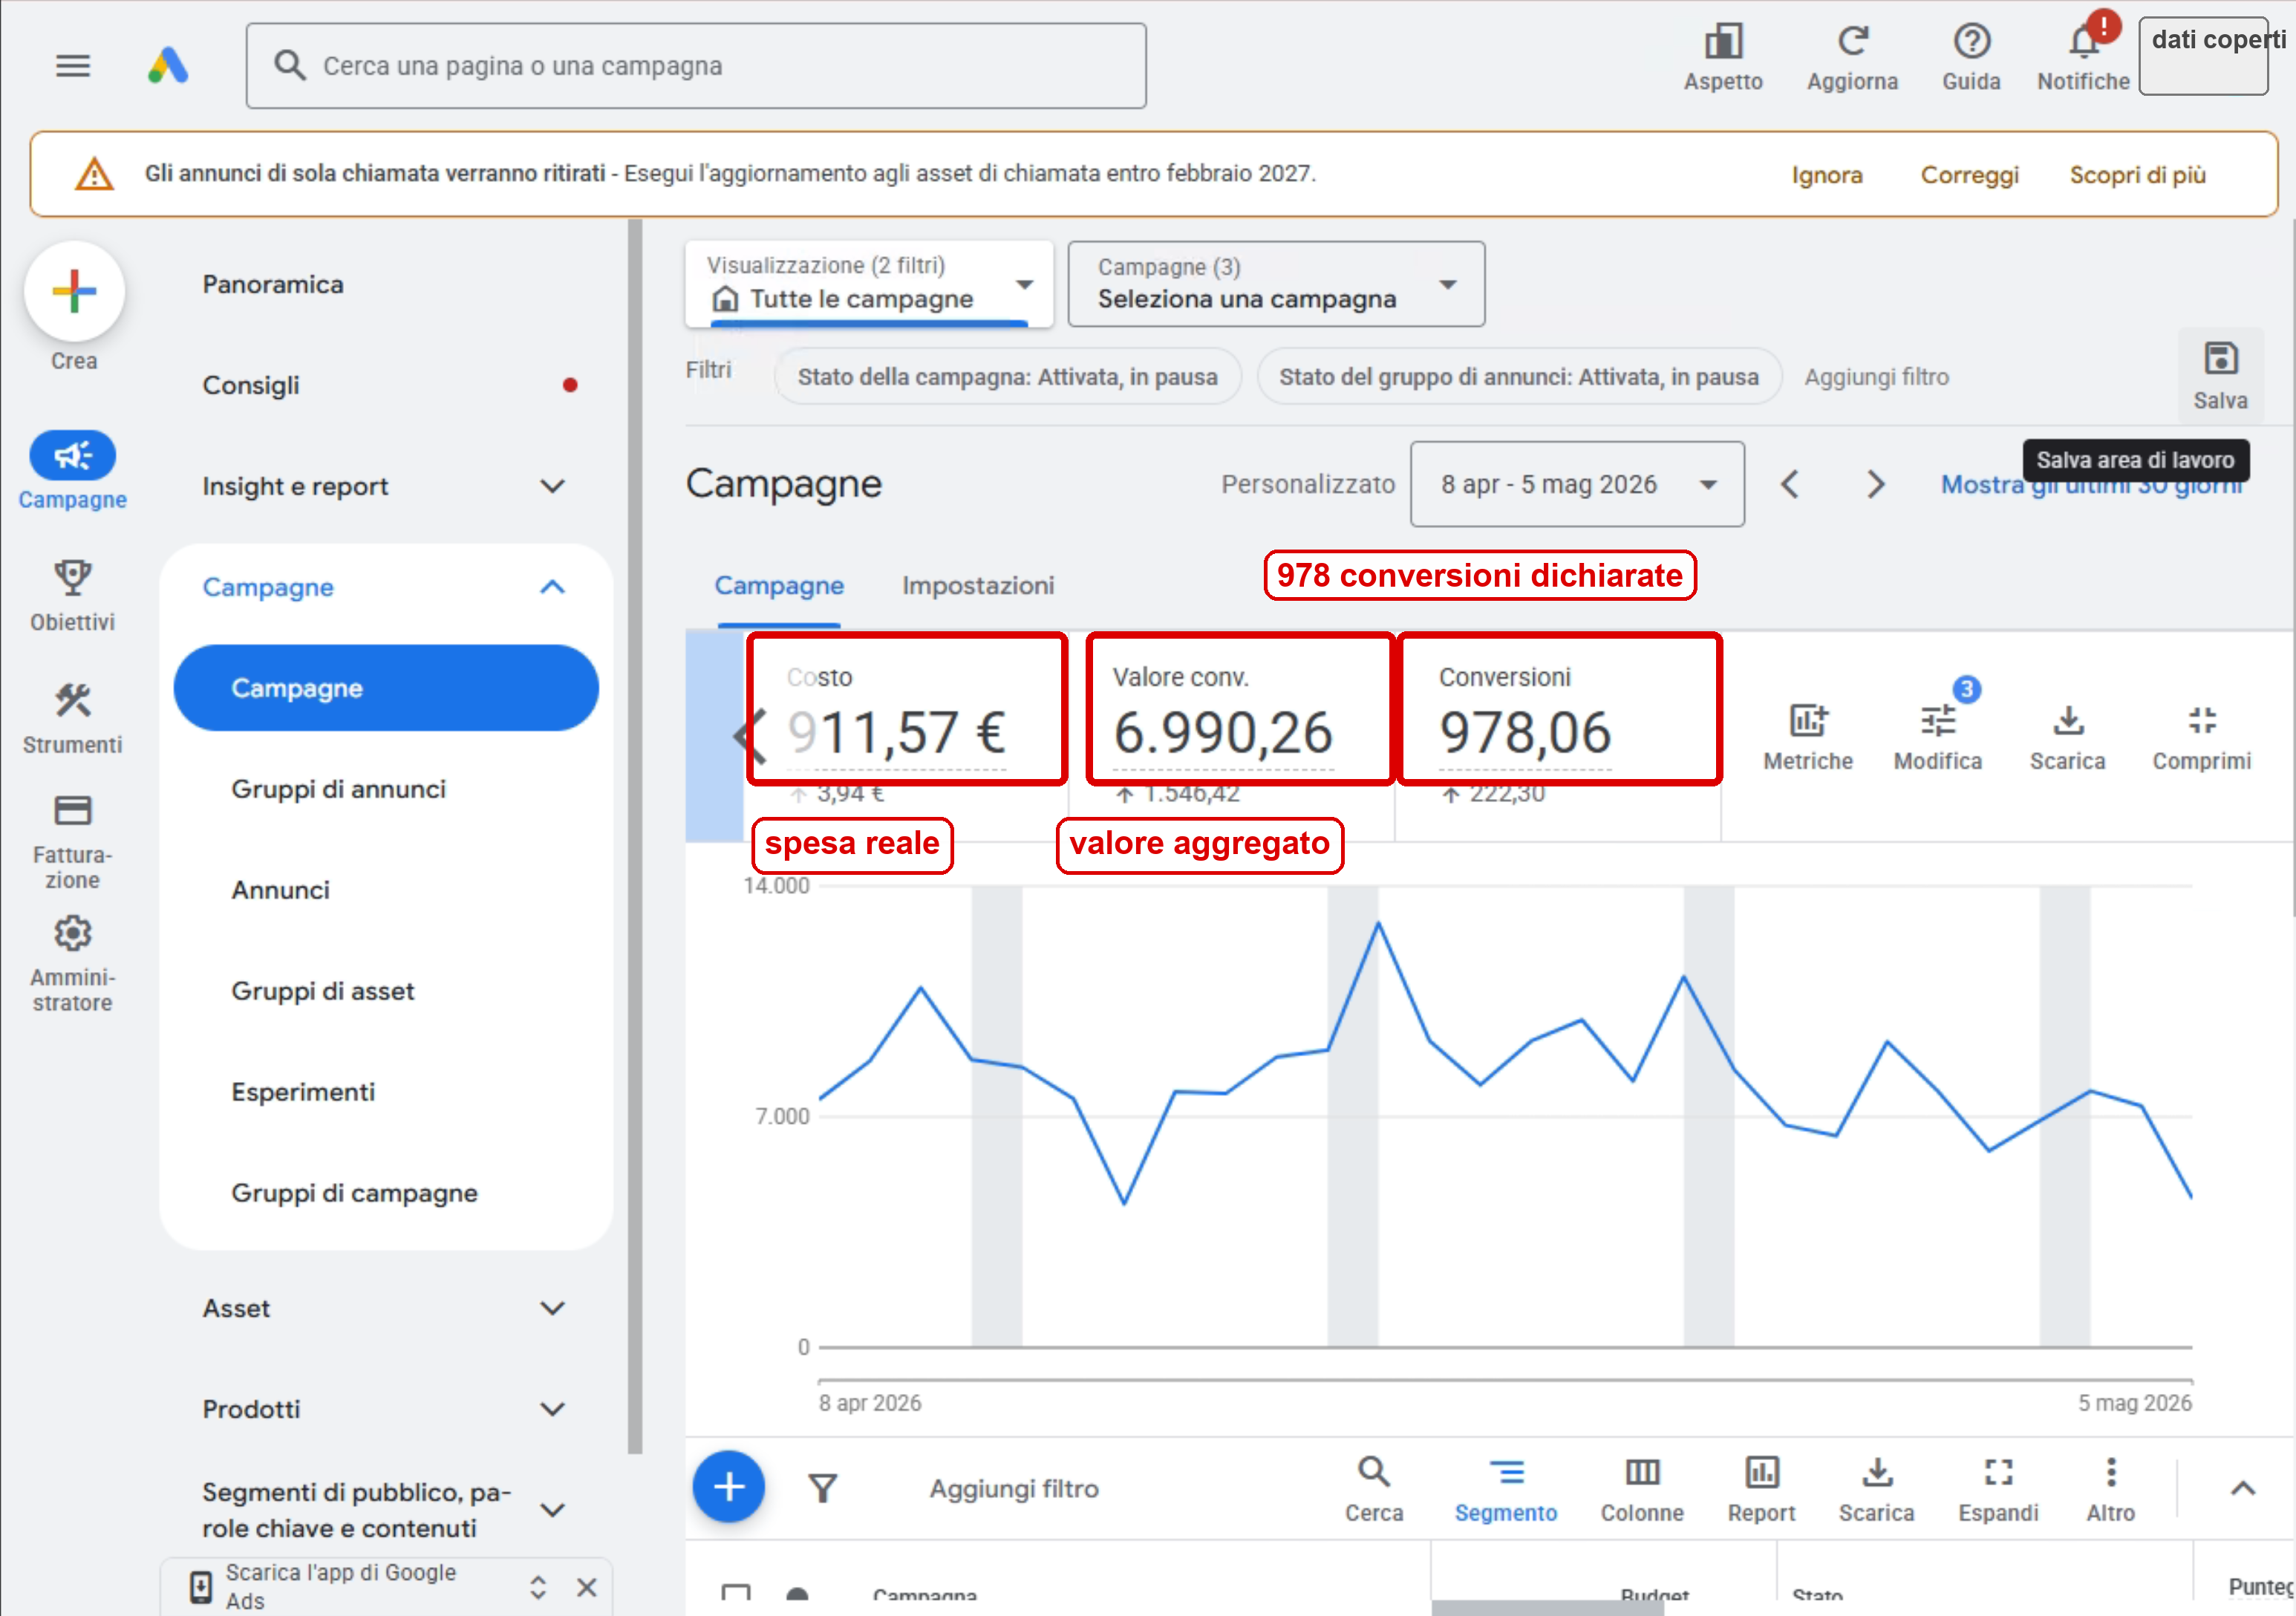Select the highlighted Campagne sidebar item
This screenshot has width=2296, height=1616.
coord(386,688)
